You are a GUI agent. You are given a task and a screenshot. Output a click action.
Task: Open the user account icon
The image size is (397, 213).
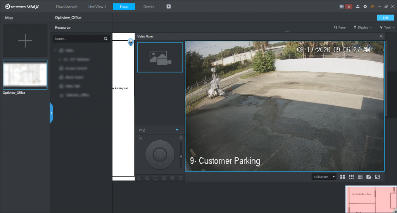tap(358, 7)
